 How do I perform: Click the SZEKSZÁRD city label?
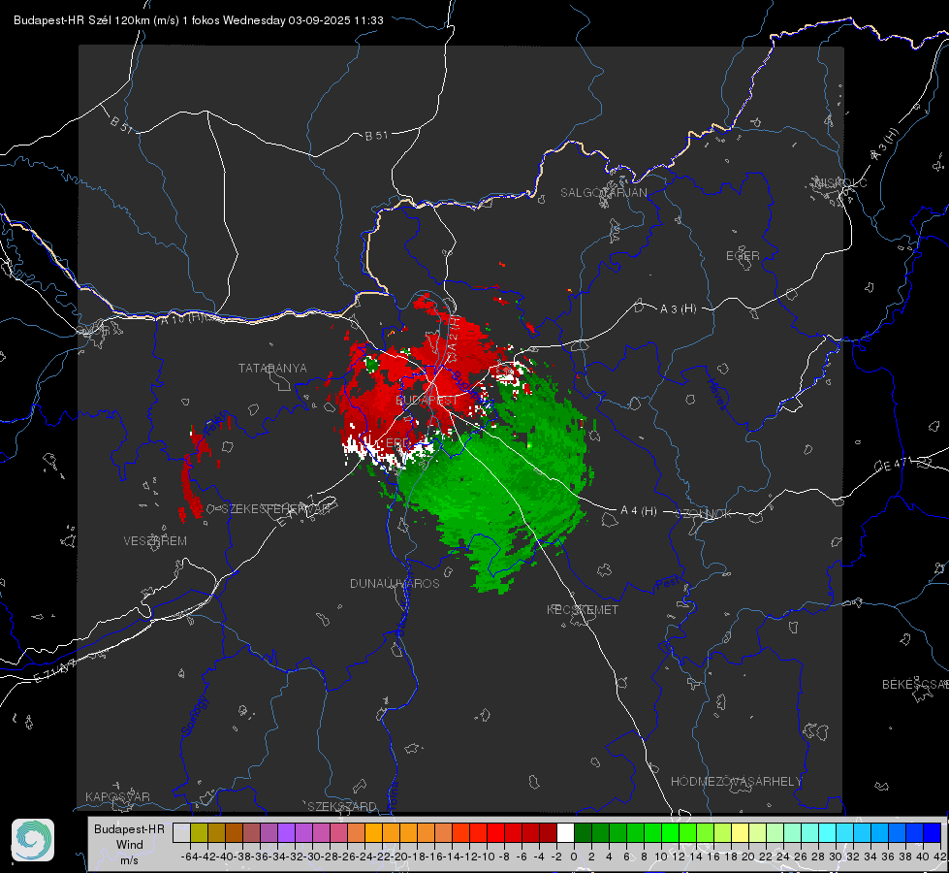(x=342, y=806)
